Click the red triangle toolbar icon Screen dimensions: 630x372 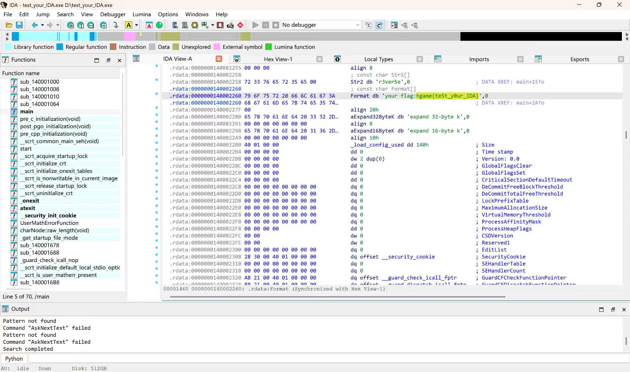click(x=149, y=25)
